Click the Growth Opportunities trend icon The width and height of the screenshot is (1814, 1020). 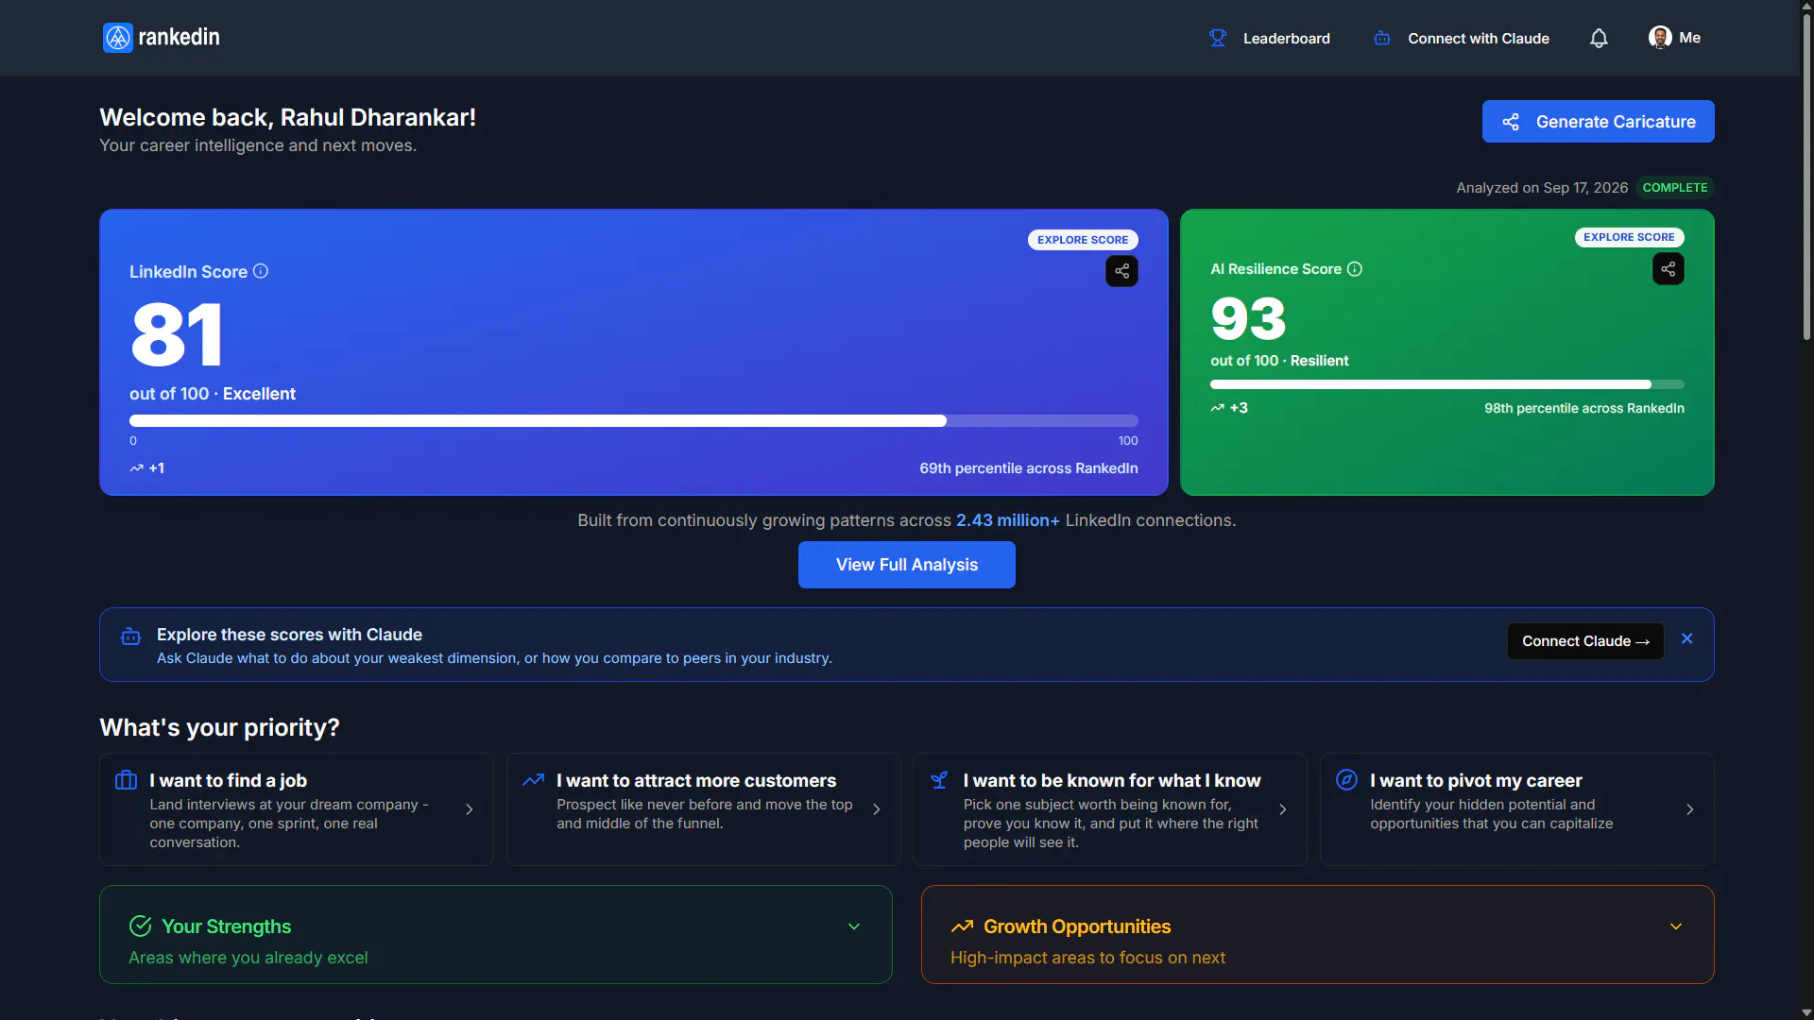pyautogui.click(x=962, y=926)
